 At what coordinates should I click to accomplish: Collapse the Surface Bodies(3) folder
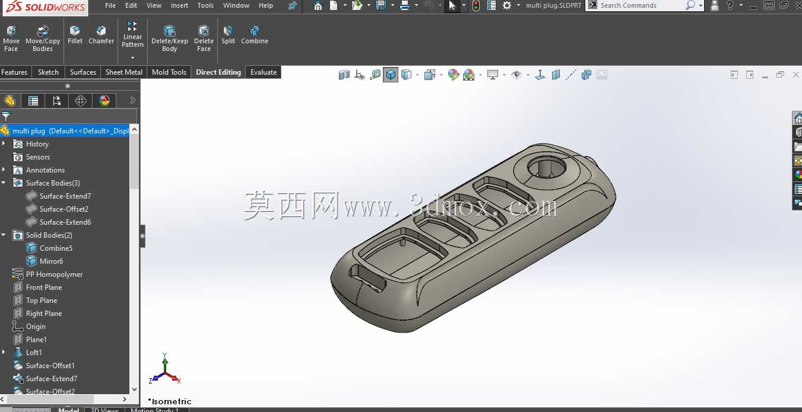[x=4, y=183]
